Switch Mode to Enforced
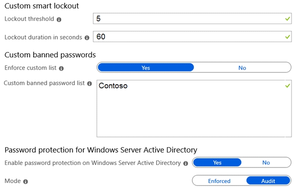 click(219, 181)
